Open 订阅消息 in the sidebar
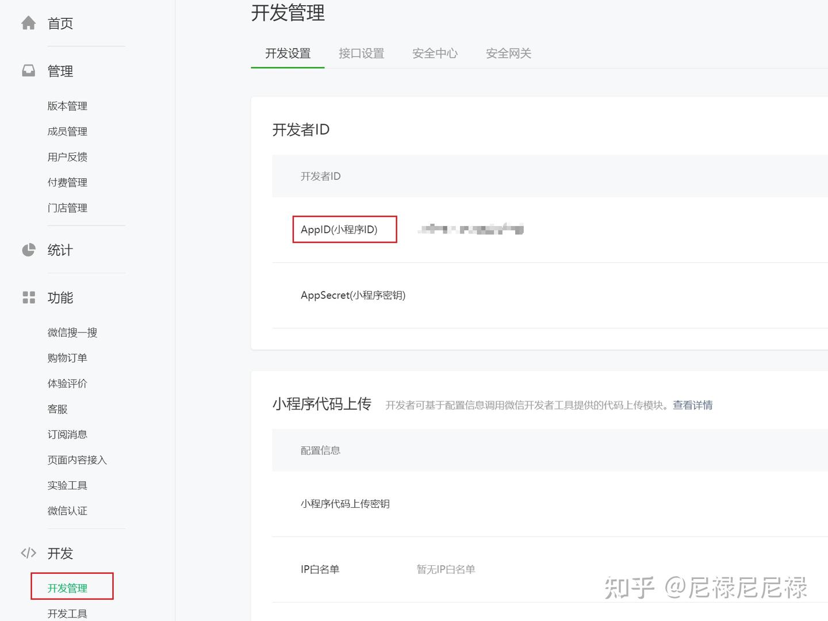 click(67, 434)
